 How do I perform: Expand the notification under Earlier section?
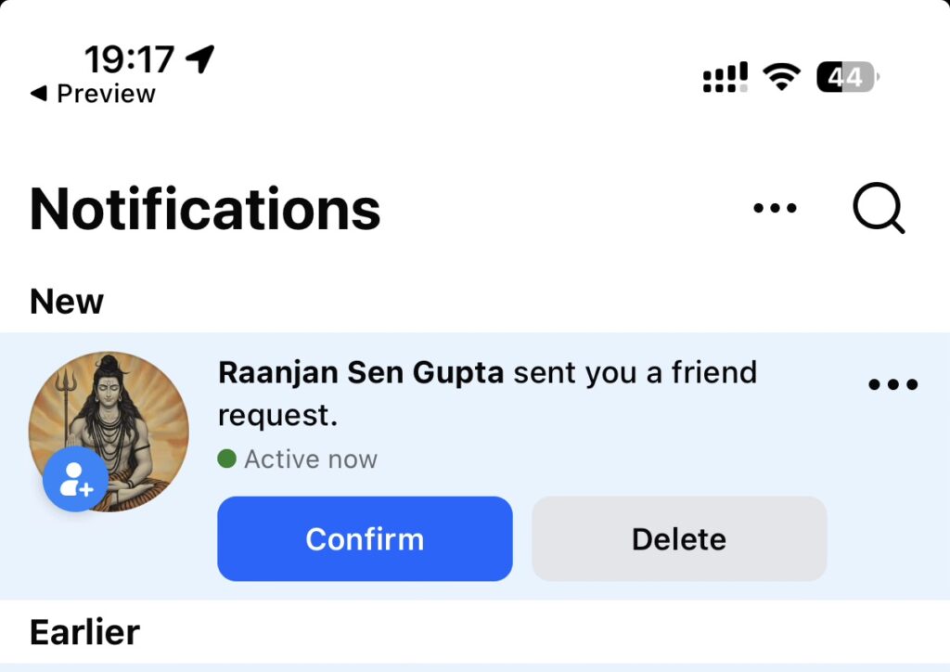[475, 668]
